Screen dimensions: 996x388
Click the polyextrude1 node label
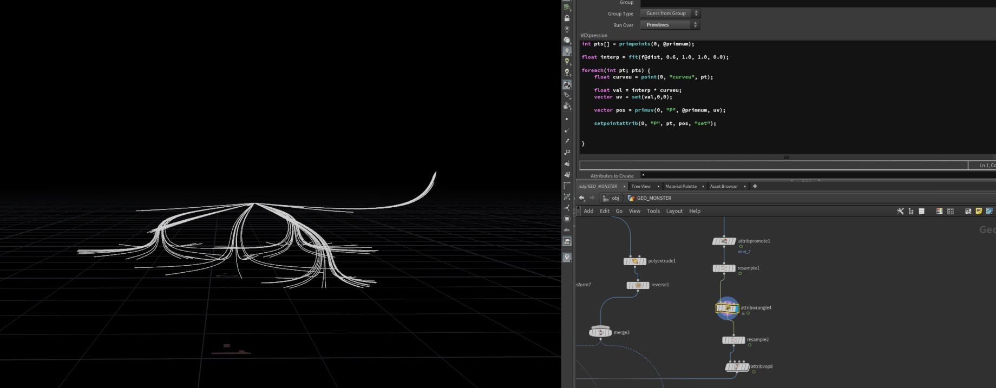(662, 261)
